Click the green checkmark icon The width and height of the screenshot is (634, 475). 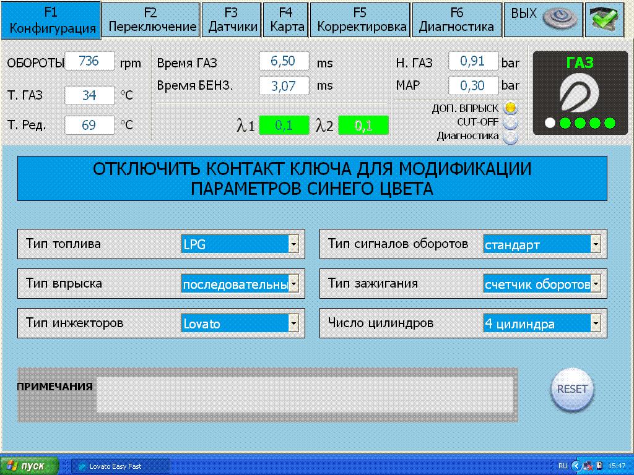[604, 20]
